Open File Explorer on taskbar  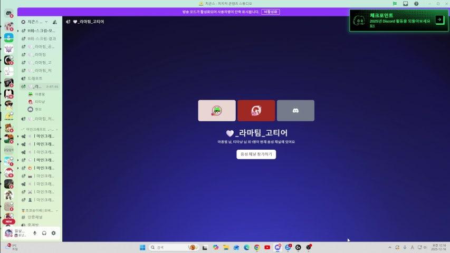tap(226, 247)
